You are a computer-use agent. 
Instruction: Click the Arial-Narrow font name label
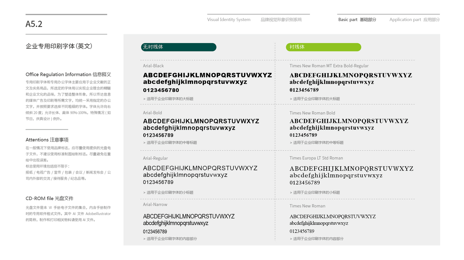pyautogui.click(x=155, y=204)
